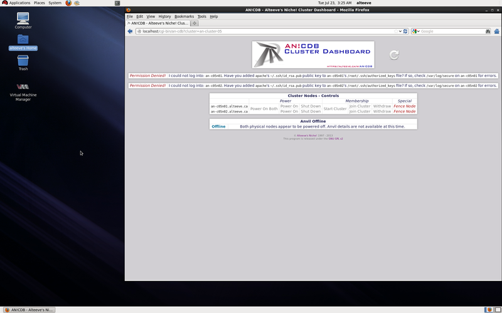Open the Tools menu

(x=201, y=16)
